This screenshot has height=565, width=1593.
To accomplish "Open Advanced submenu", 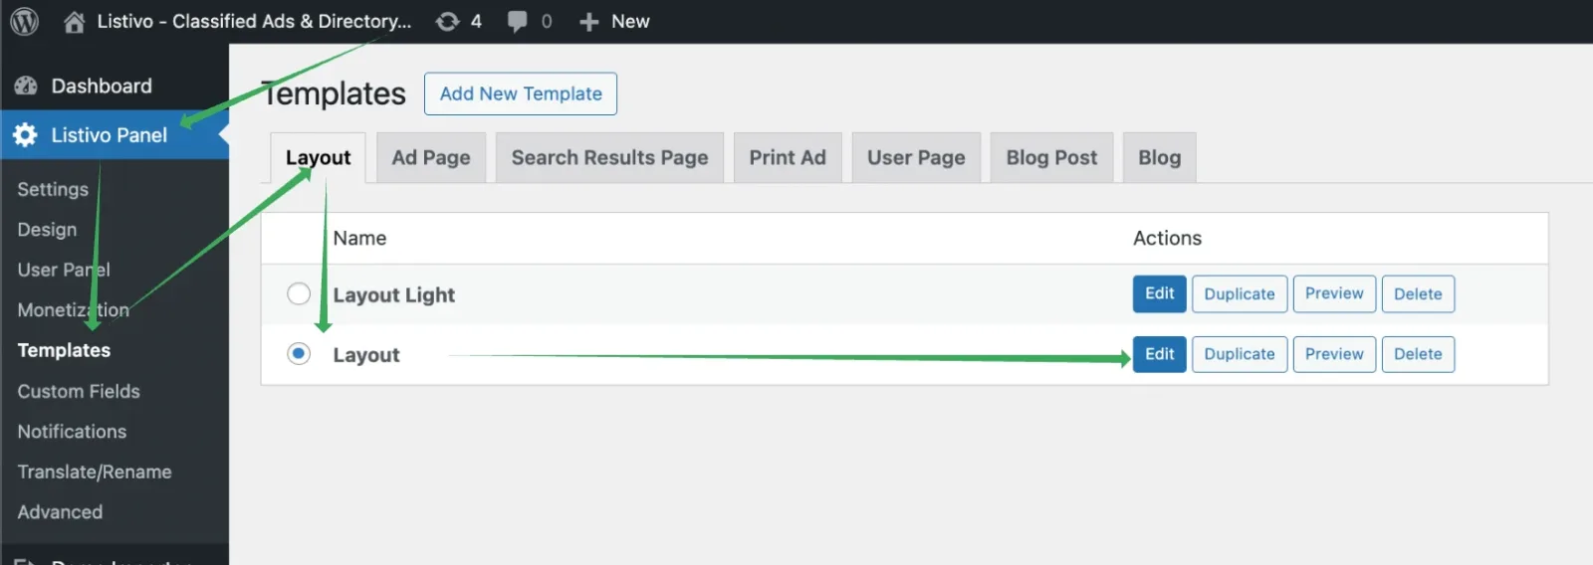I will click(x=60, y=512).
